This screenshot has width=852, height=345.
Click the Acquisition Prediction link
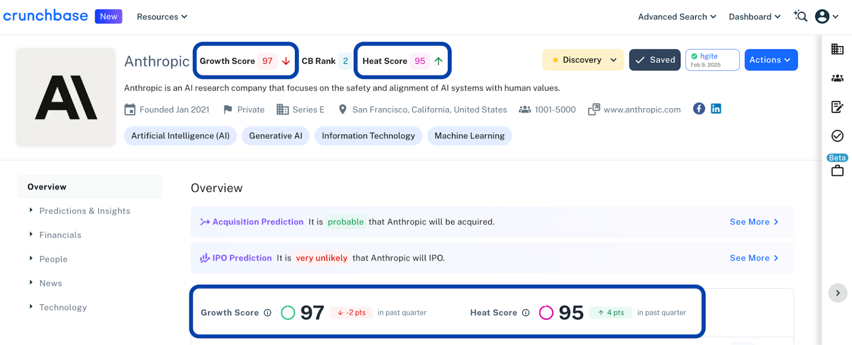[x=258, y=222]
